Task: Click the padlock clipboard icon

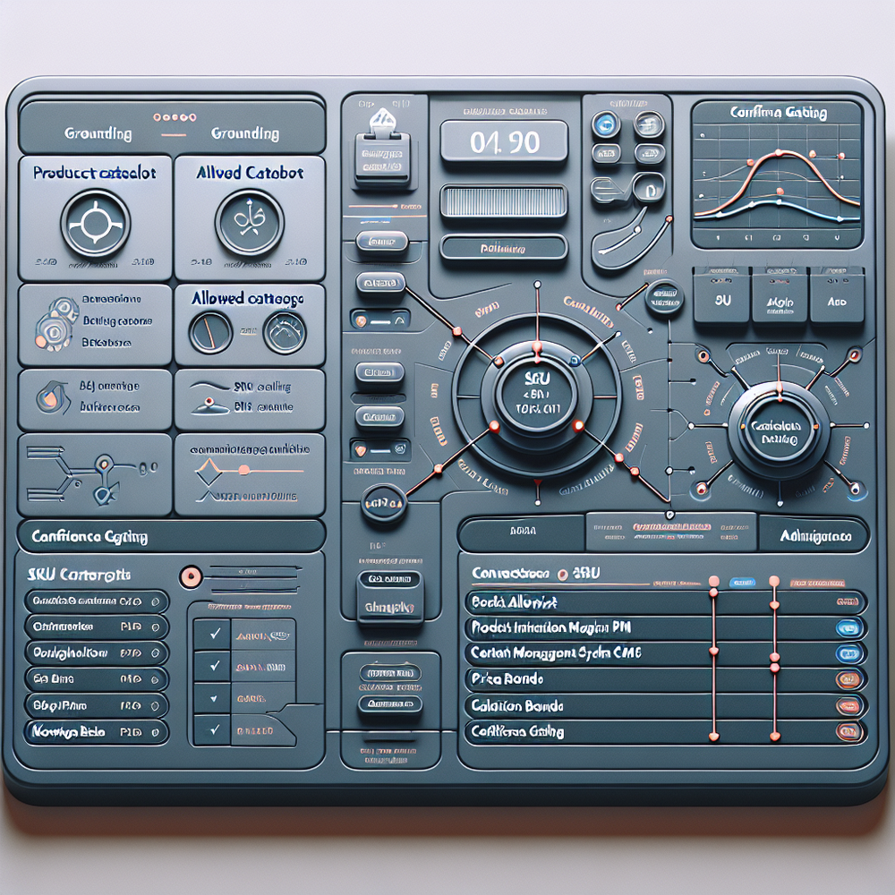Action: tap(382, 149)
